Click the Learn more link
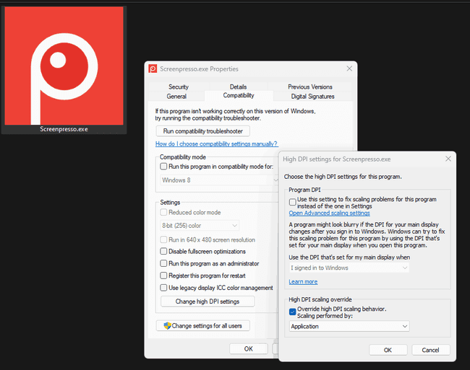Image resolution: width=470 pixels, height=370 pixels. point(303,281)
